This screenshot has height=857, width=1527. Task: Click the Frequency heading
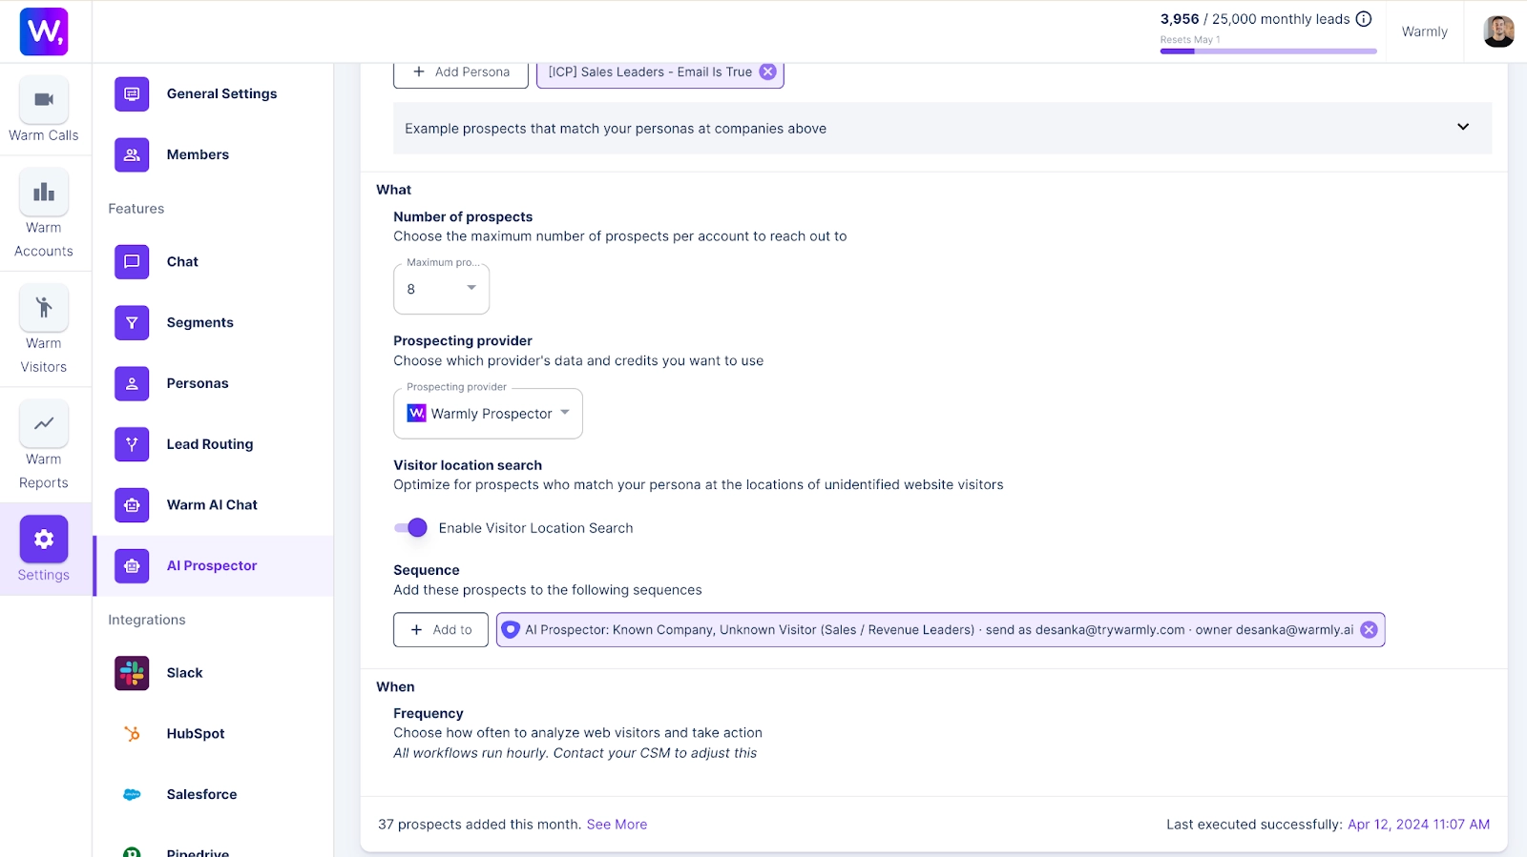(x=429, y=713)
